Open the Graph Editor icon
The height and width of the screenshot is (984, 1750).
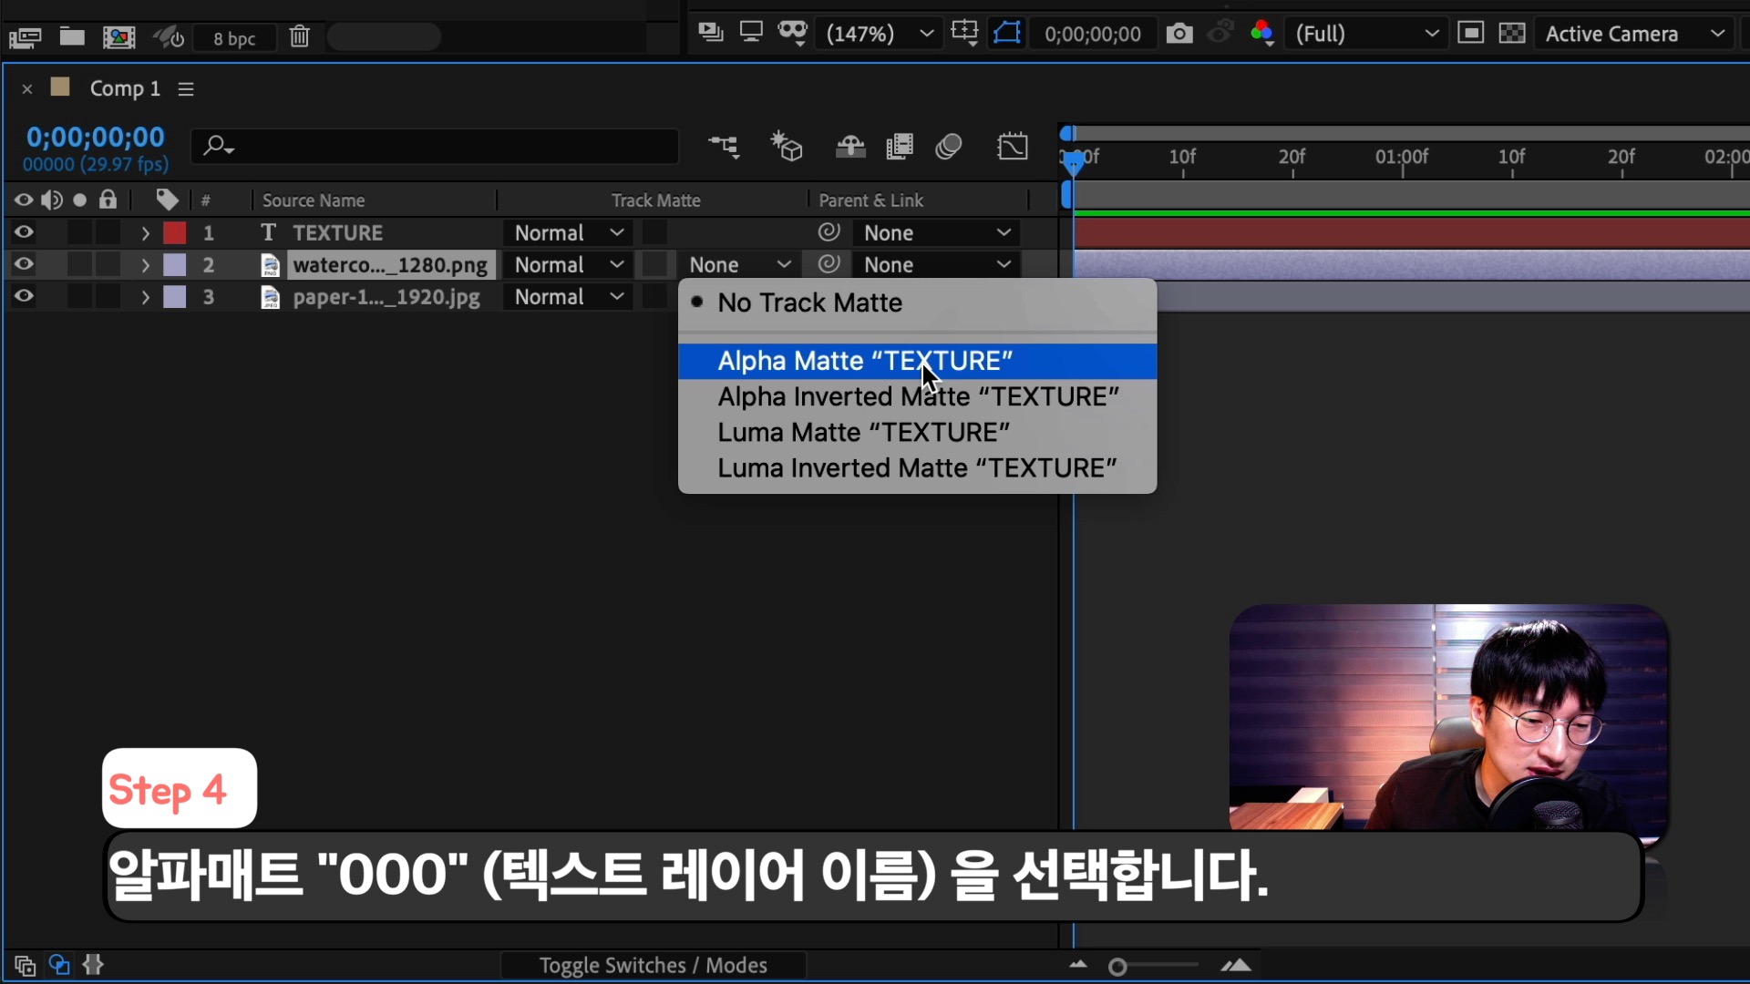tap(1013, 147)
